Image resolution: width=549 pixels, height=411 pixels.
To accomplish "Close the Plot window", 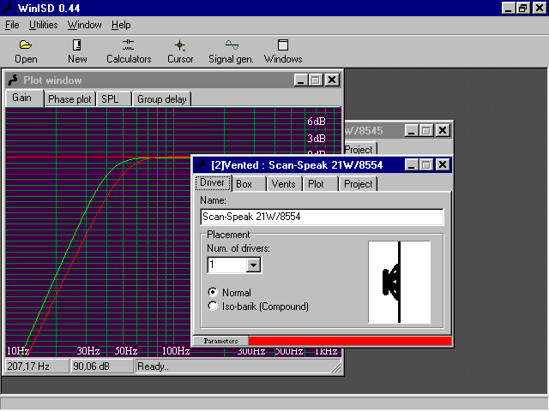I will [x=332, y=80].
